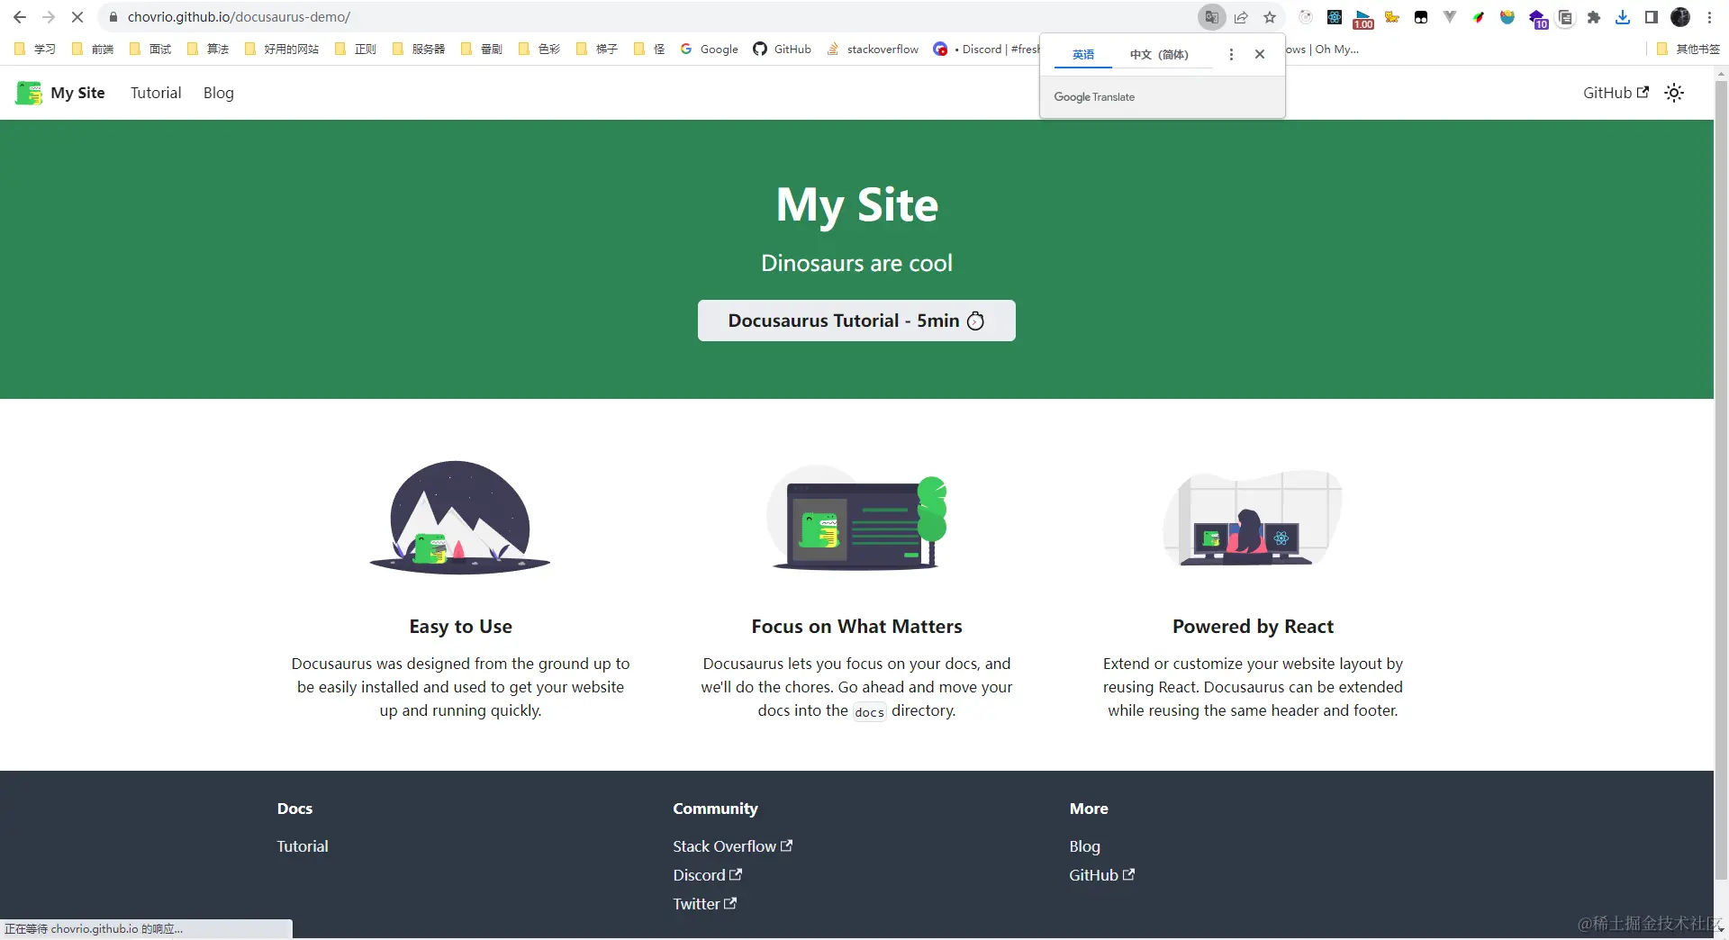The width and height of the screenshot is (1729, 940).
Task: Open the circular target extension icon
Action: [x=1306, y=17]
